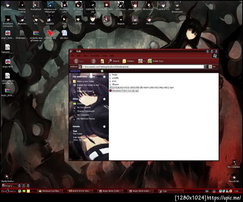Open the µTorrent desktop shortcut

click(7, 6)
